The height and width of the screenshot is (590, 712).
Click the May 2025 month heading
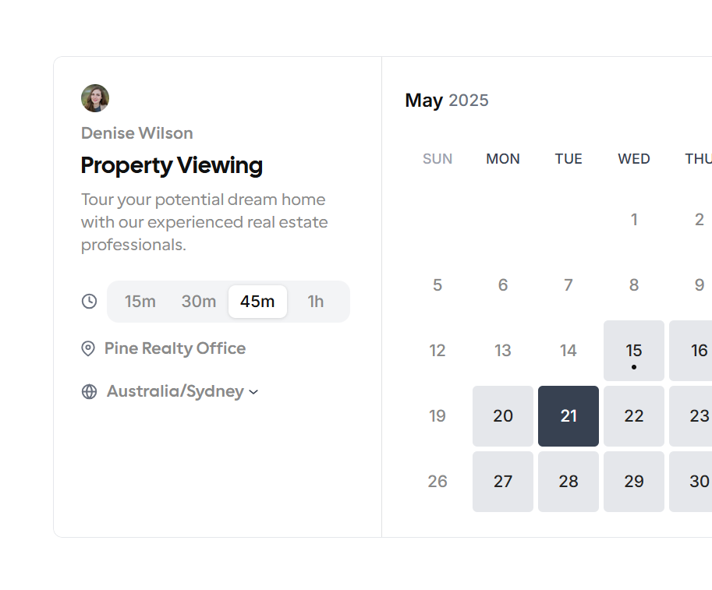447,101
